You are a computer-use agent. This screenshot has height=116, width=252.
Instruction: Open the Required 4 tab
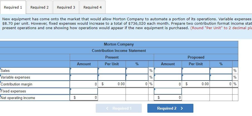(92, 7)
